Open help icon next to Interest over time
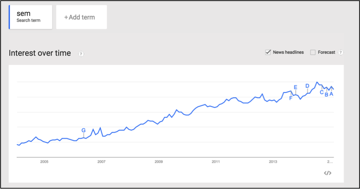 [81, 54]
